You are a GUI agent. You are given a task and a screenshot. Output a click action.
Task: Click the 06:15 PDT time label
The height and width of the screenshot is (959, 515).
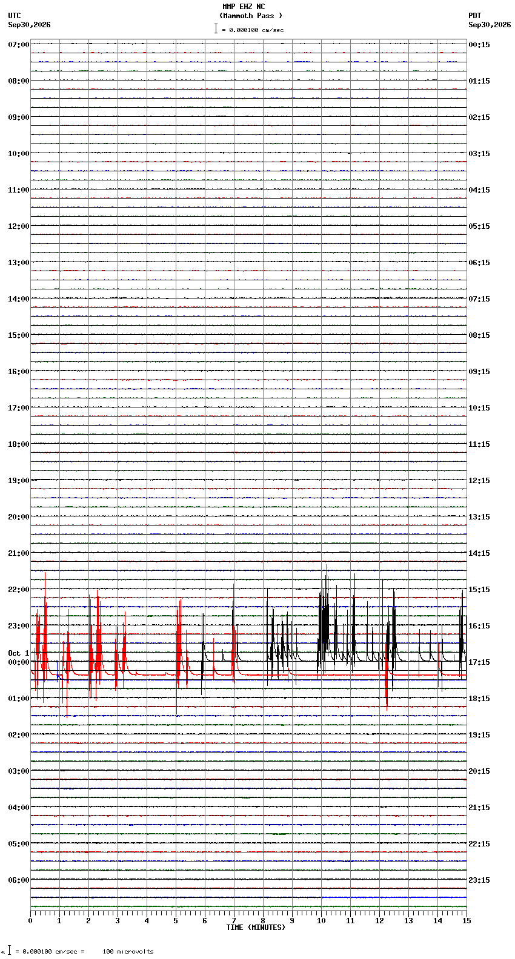(479, 263)
